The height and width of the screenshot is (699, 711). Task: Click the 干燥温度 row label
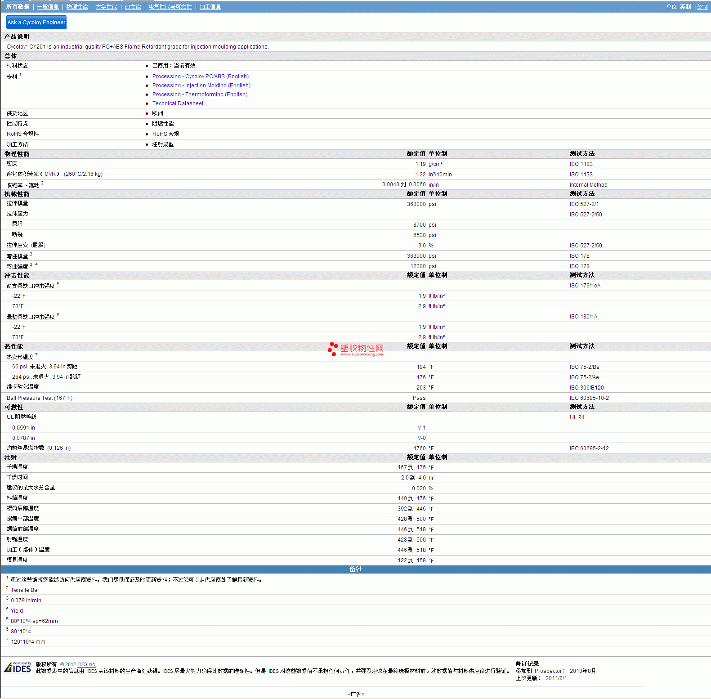17,467
